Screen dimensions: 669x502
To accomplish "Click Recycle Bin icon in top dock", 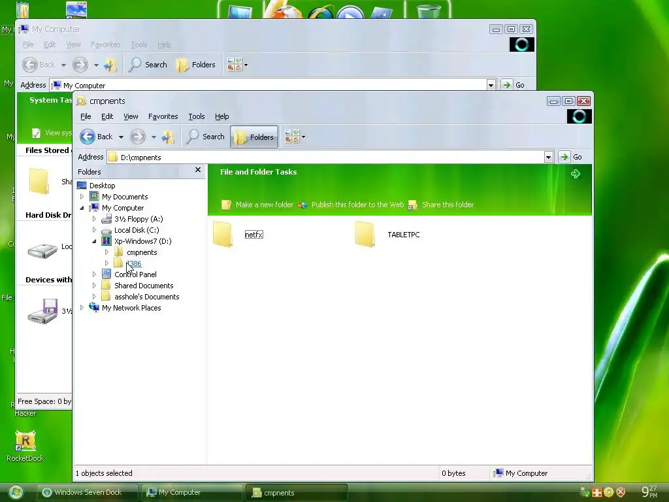I will tap(428, 12).
